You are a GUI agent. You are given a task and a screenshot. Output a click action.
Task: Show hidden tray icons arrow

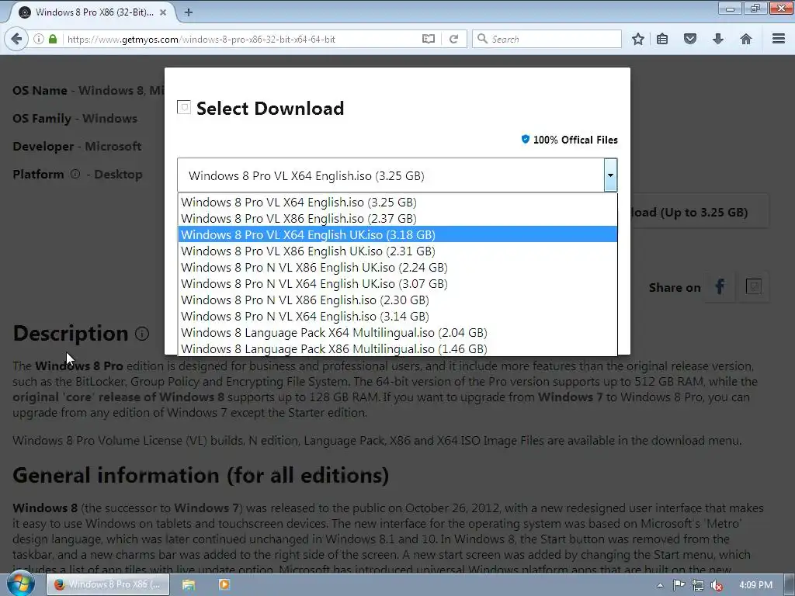660,585
